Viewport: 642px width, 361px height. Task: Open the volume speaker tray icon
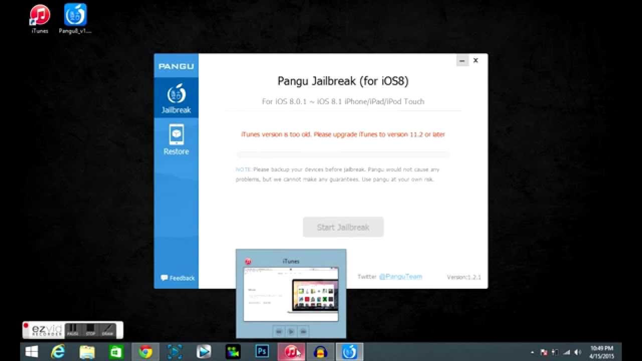(578, 352)
